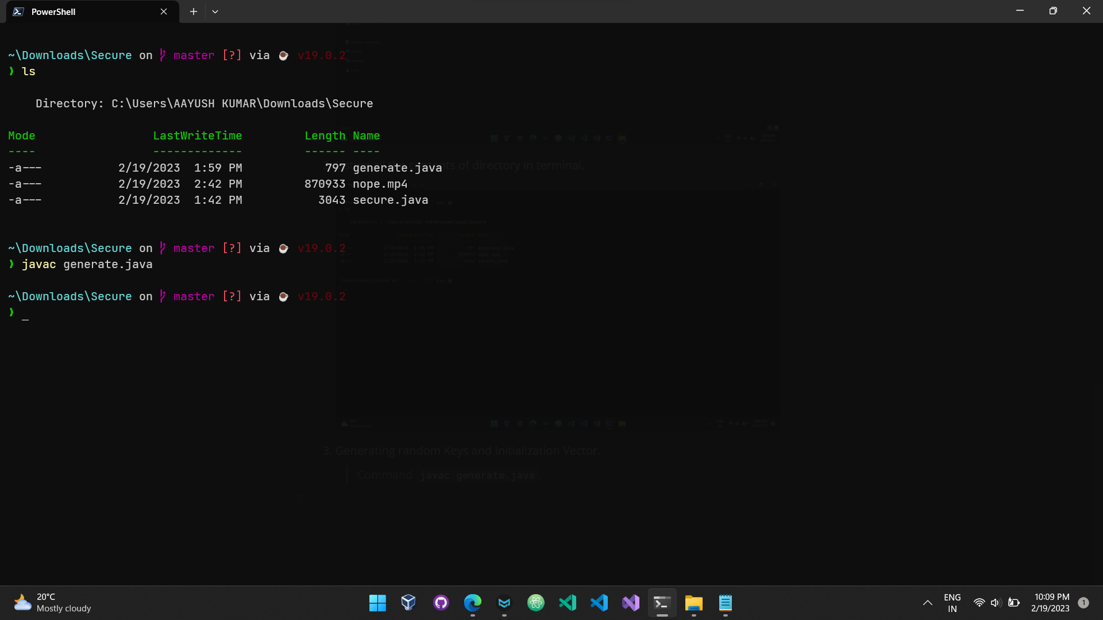Open Wi-Fi settings from the system tray

point(979,603)
